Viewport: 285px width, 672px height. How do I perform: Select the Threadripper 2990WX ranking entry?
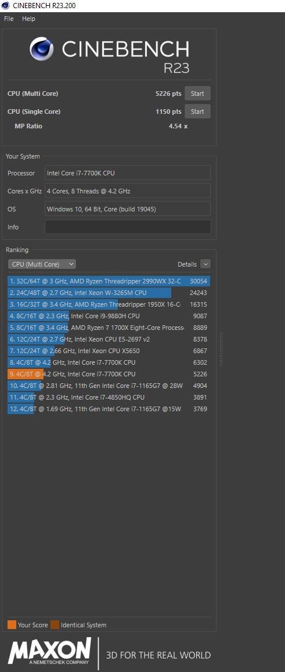(x=109, y=281)
